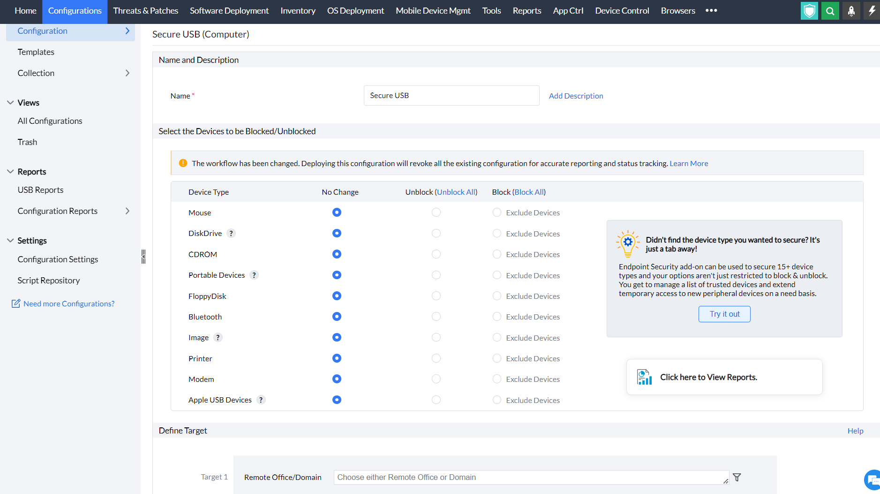Viewport: 880px width, 494px height.
Task: Click the lightning bolt quick actions icon
Action: pyautogui.click(x=872, y=11)
